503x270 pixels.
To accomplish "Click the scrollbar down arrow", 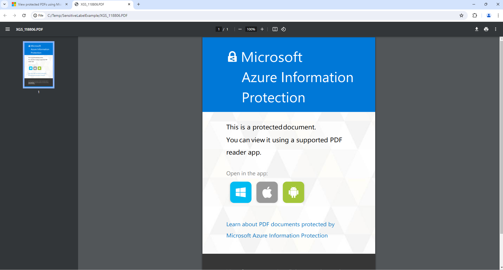I will 501,268.
